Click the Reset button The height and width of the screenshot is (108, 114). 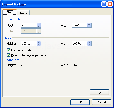point(99,92)
